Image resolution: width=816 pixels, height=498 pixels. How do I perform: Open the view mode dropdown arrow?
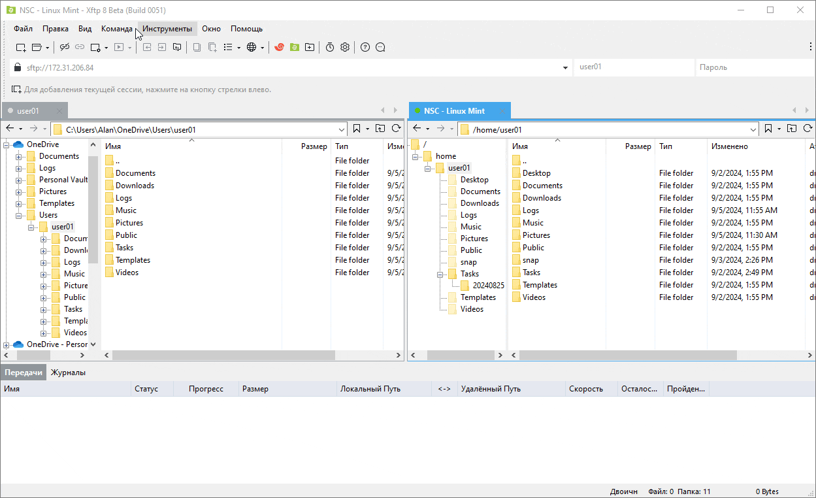[239, 48]
